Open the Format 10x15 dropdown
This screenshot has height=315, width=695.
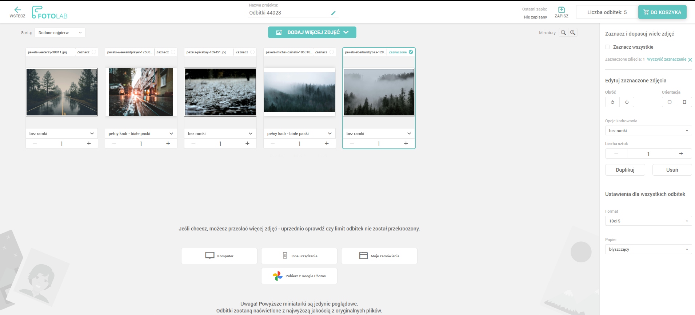pos(648,221)
